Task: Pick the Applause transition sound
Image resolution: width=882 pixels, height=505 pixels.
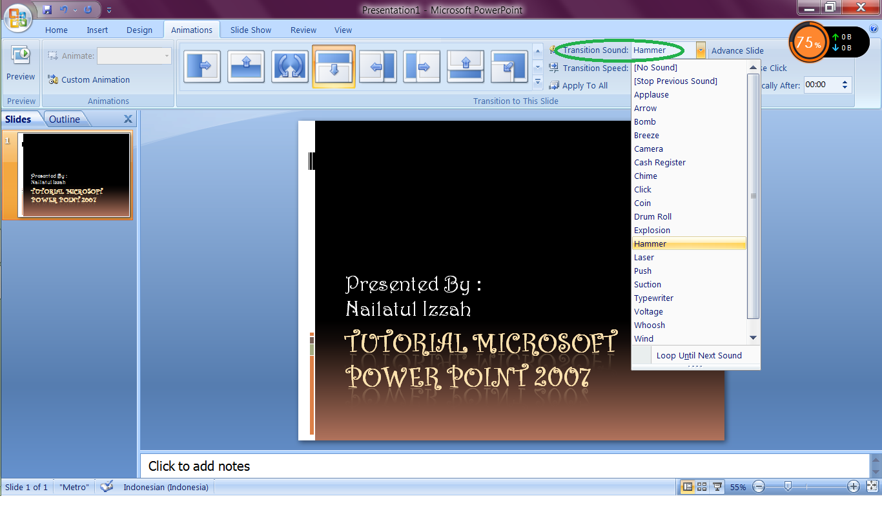Action: point(688,94)
